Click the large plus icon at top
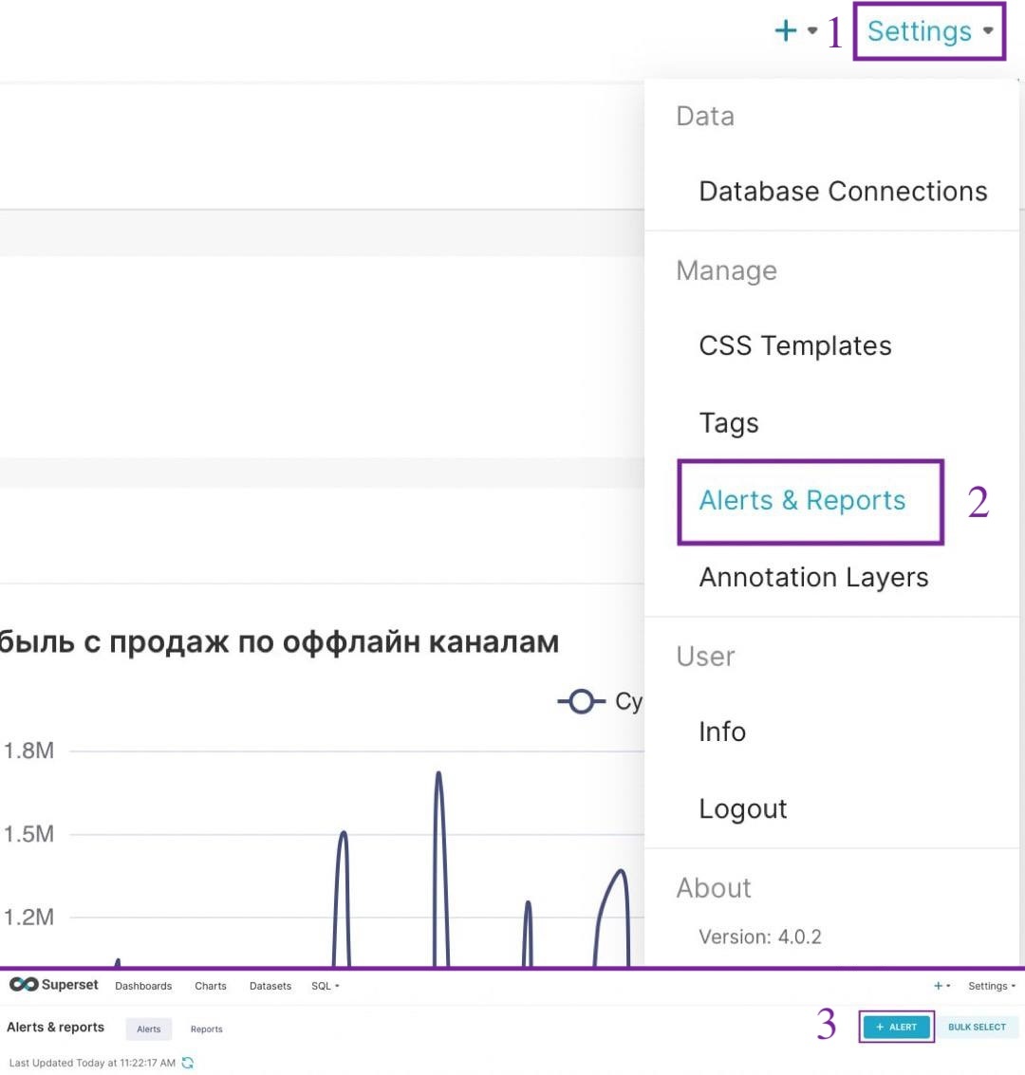Image resolution: width=1025 pixels, height=1075 pixels. [x=786, y=30]
